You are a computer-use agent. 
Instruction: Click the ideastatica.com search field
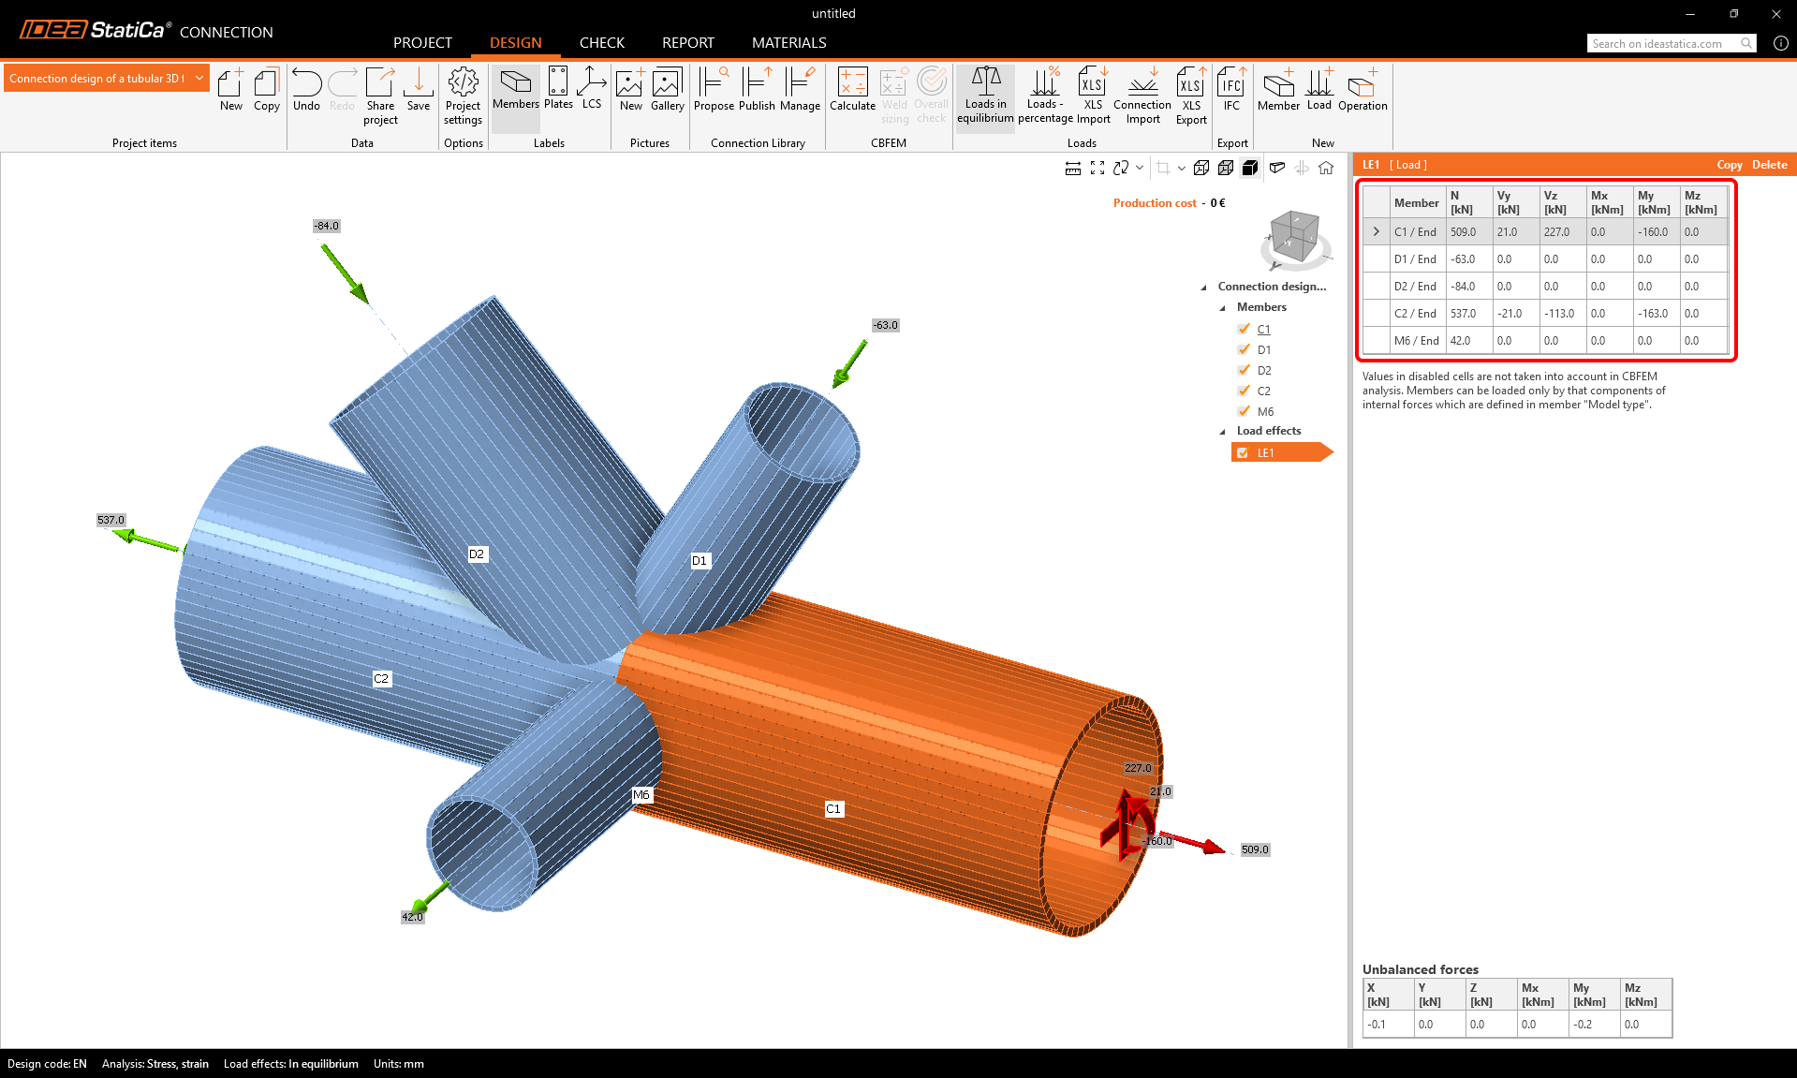click(x=1663, y=44)
